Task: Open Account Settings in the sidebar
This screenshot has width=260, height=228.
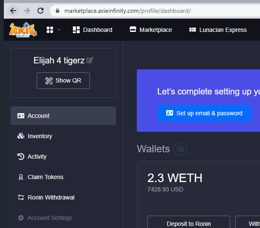Action: [63, 218]
